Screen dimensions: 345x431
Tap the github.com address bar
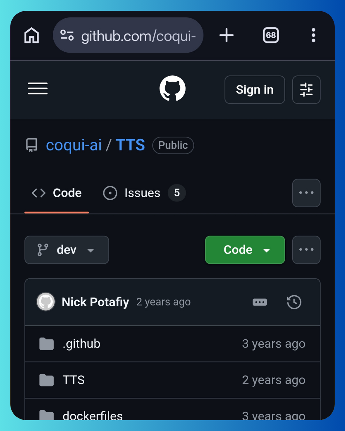(x=137, y=36)
